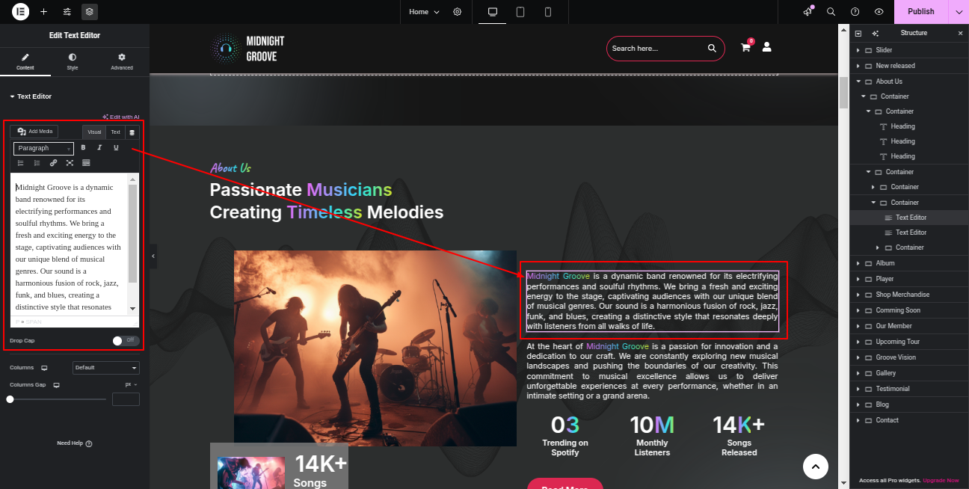Switch to the Content tab
The height and width of the screenshot is (489, 969).
click(x=25, y=61)
